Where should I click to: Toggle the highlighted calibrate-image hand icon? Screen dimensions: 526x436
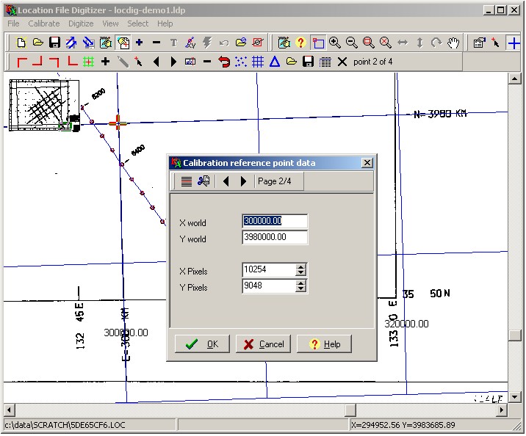click(123, 43)
